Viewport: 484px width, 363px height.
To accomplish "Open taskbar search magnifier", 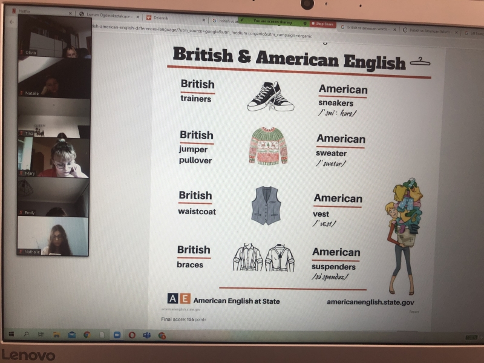I will (26, 335).
